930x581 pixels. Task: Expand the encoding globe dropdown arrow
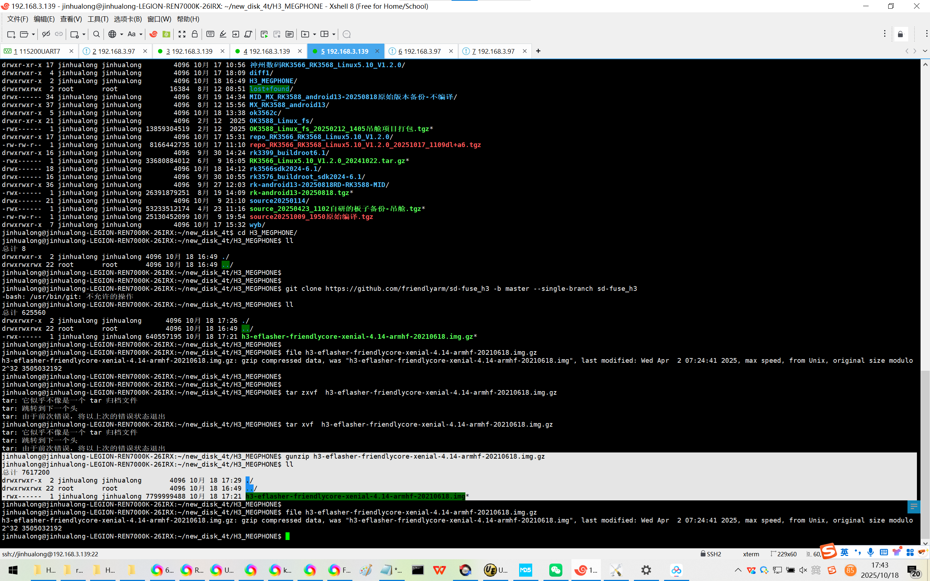click(121, 34)
